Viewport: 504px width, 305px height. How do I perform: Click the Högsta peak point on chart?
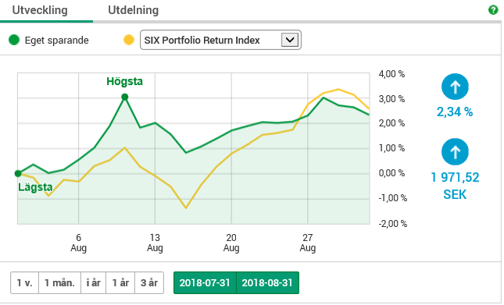(x=125, y=97)
